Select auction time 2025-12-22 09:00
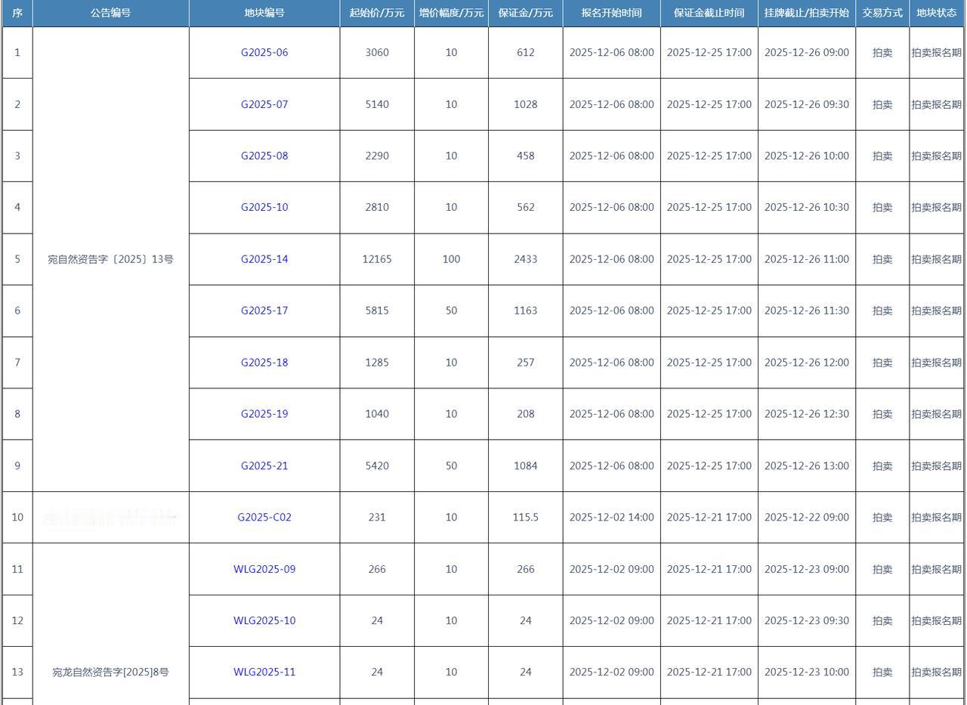Image resolution: width=967 pixels, height=705 pixels. (807, 518)
